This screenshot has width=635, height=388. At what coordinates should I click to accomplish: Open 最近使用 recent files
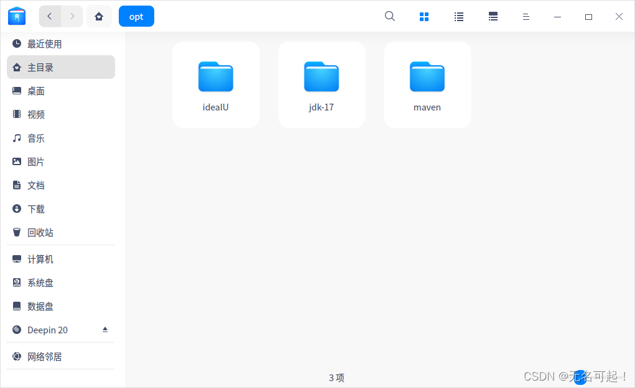(61, 43)
